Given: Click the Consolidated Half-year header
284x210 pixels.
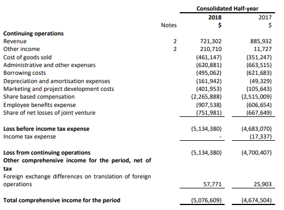Looking at the screenshot, I should (x=227, y=8).
